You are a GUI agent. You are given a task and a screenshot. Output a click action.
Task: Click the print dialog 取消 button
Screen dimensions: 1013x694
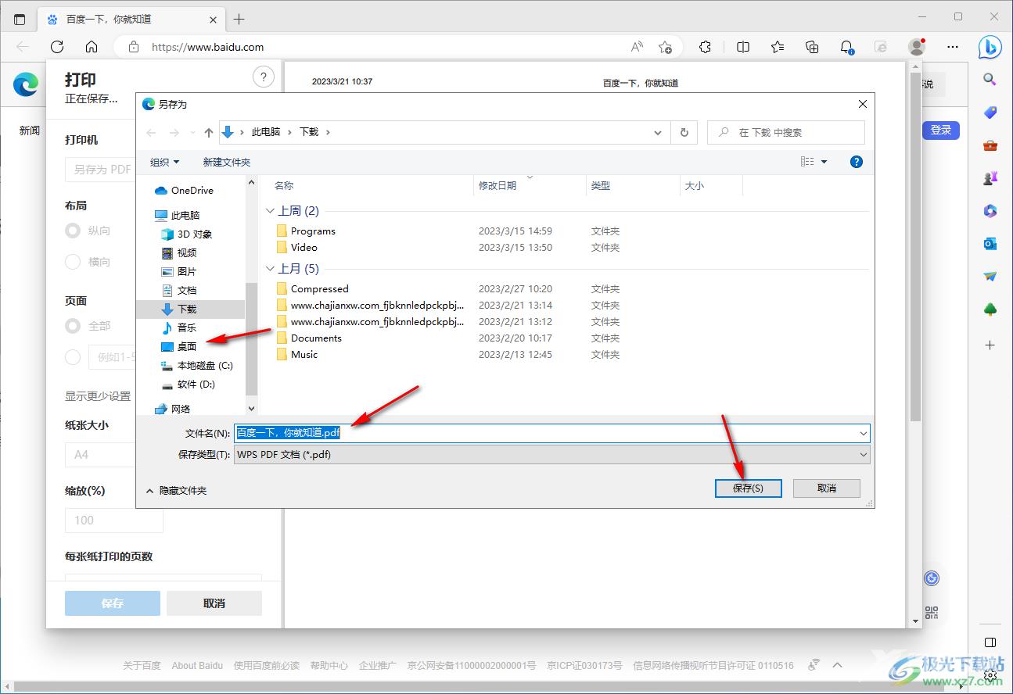pos(214,603)
